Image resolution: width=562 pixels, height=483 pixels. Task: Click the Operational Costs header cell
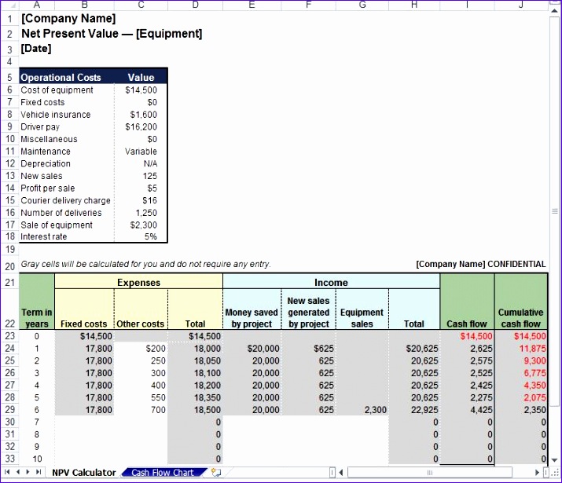(67, 77)
